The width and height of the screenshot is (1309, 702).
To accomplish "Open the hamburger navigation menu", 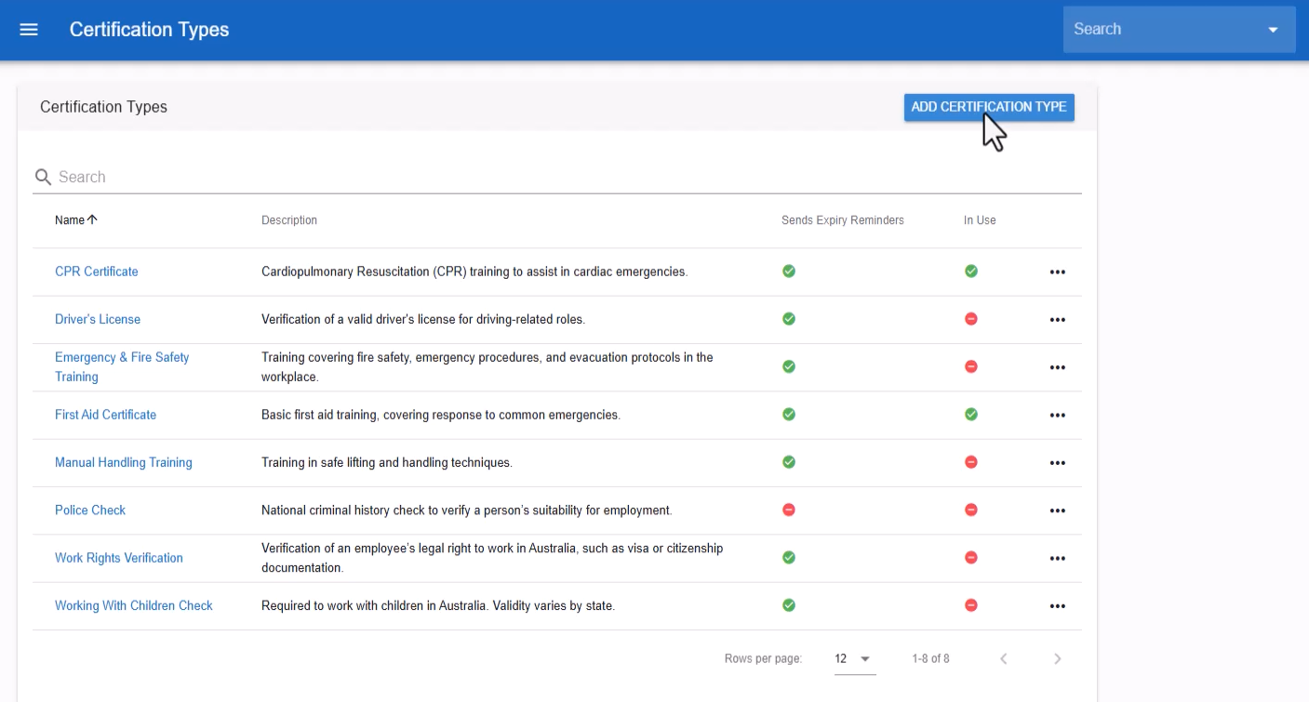I will (29, 30).
